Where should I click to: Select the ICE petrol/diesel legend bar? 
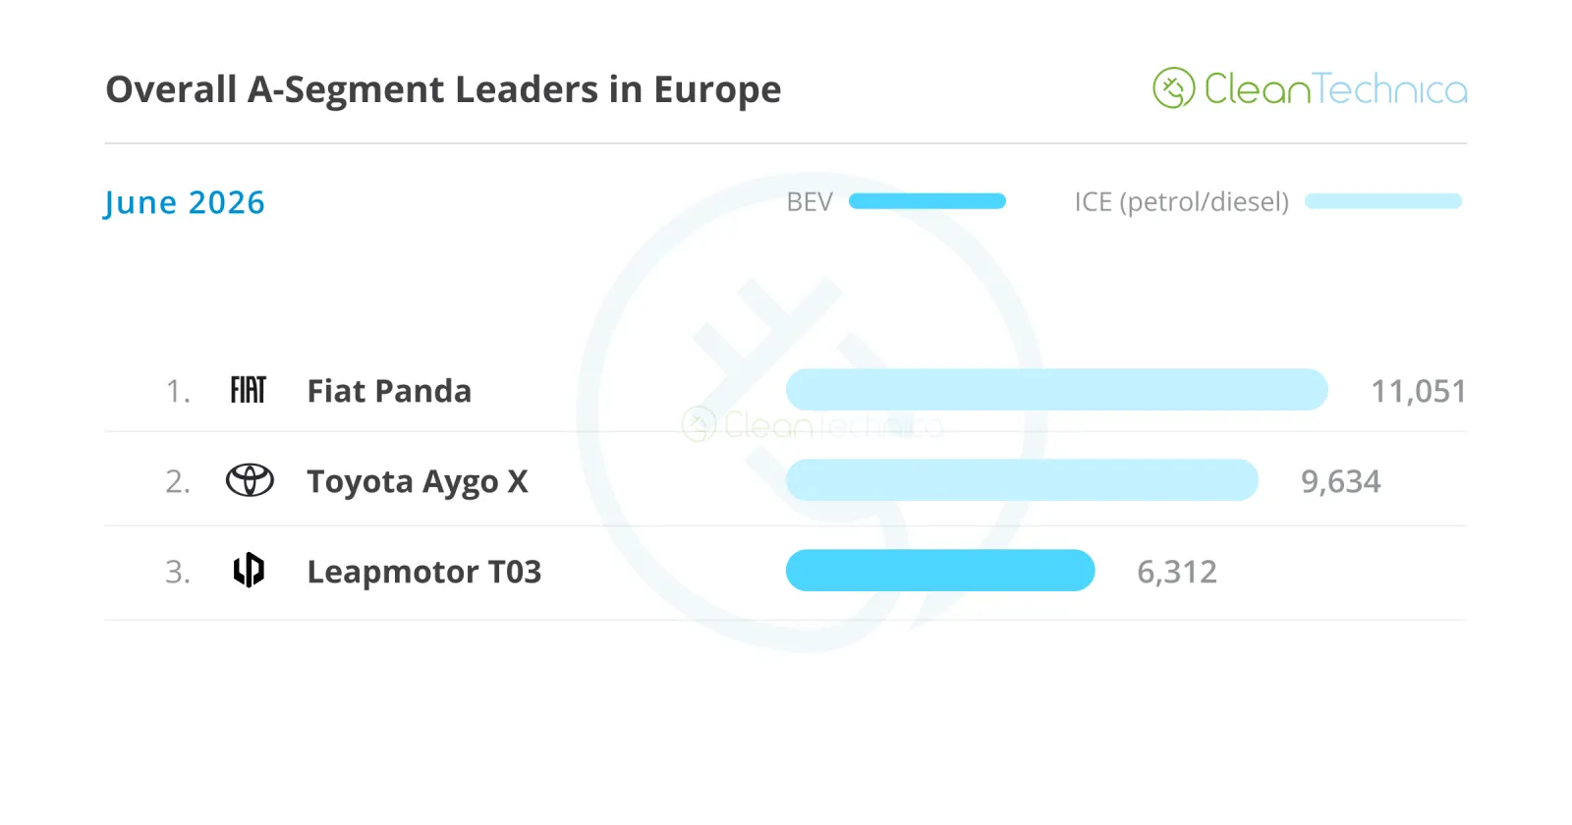[x=1383, y=201]
